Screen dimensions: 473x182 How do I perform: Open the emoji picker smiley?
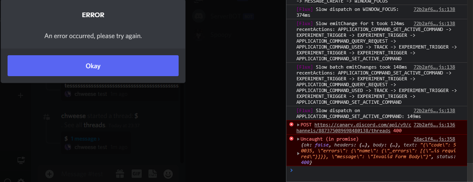click(x=168, y=174)
